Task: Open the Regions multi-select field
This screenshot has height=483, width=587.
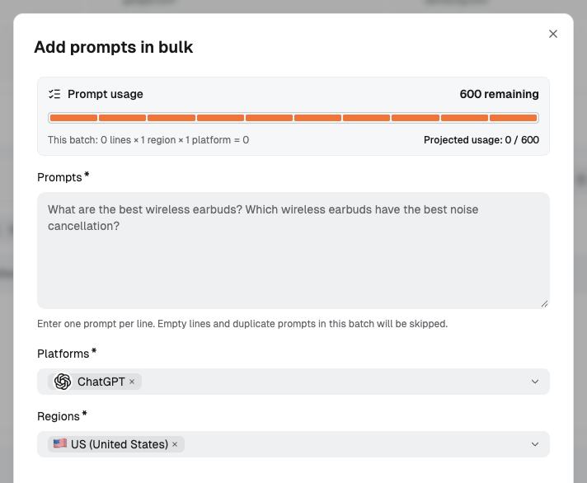Action: click(293, 444)
